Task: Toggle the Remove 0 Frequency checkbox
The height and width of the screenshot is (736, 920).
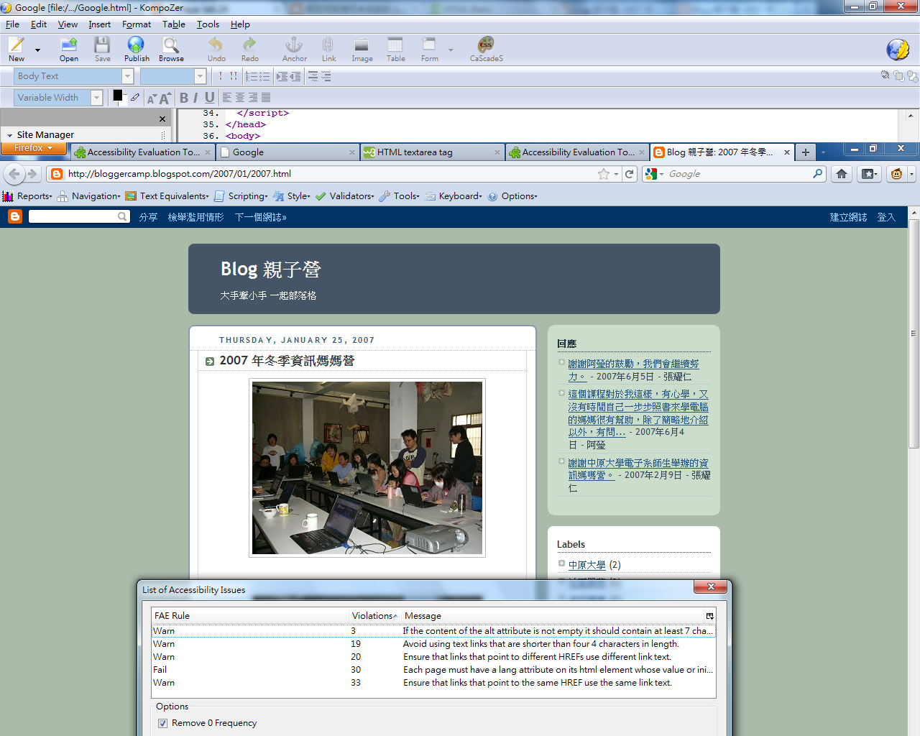Action: click(162, 724)
